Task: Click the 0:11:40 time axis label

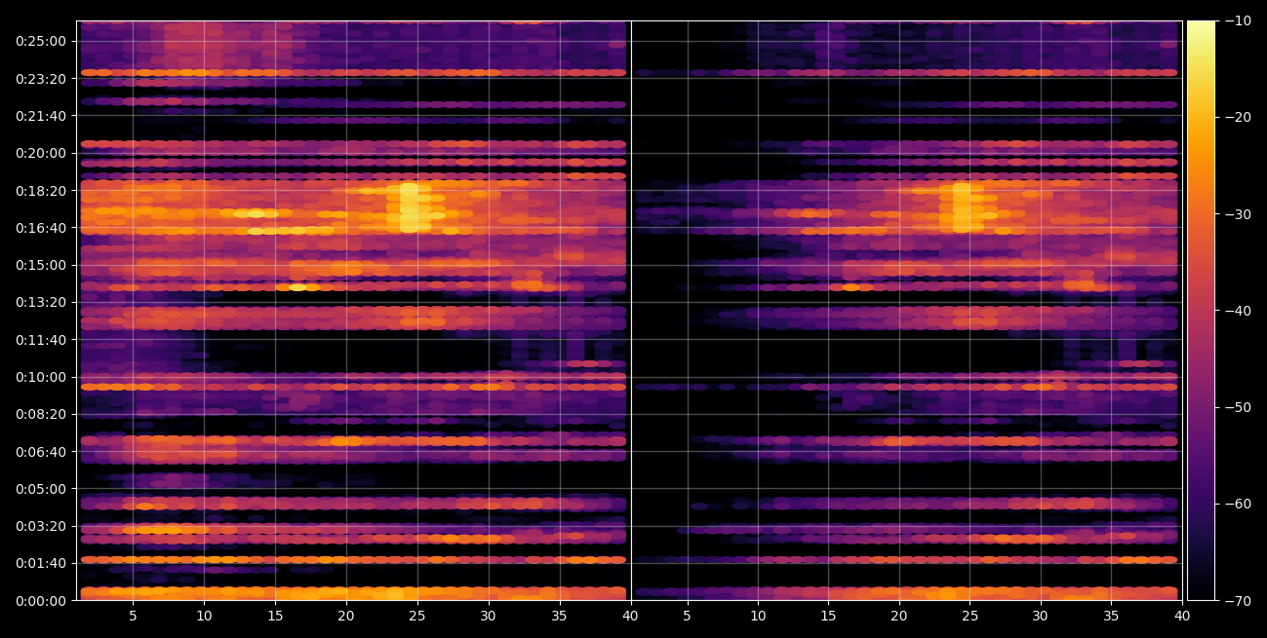Action: pos(41,339)
